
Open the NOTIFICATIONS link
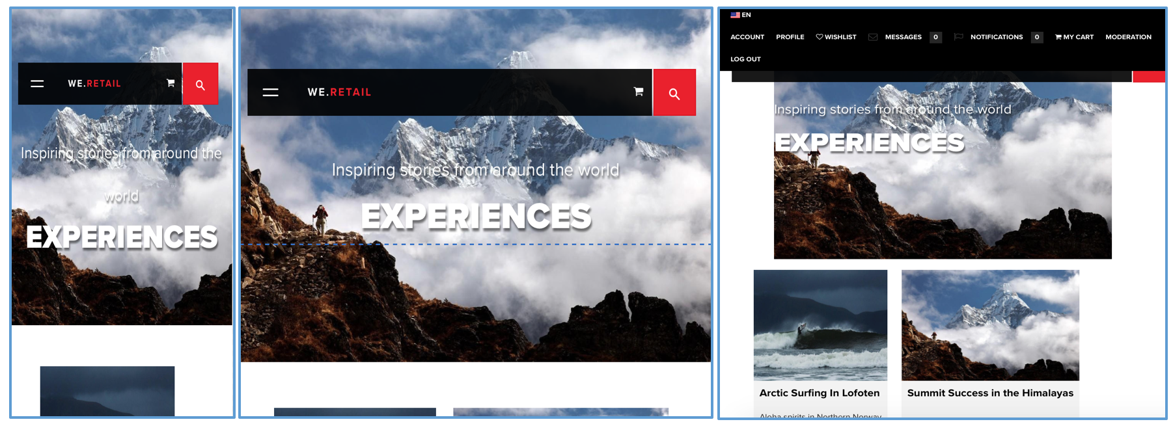click(997, 37)
